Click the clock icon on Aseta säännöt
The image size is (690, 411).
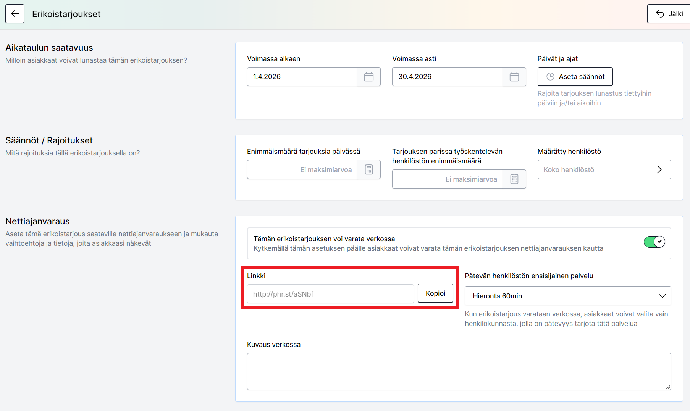click(550, 76)
